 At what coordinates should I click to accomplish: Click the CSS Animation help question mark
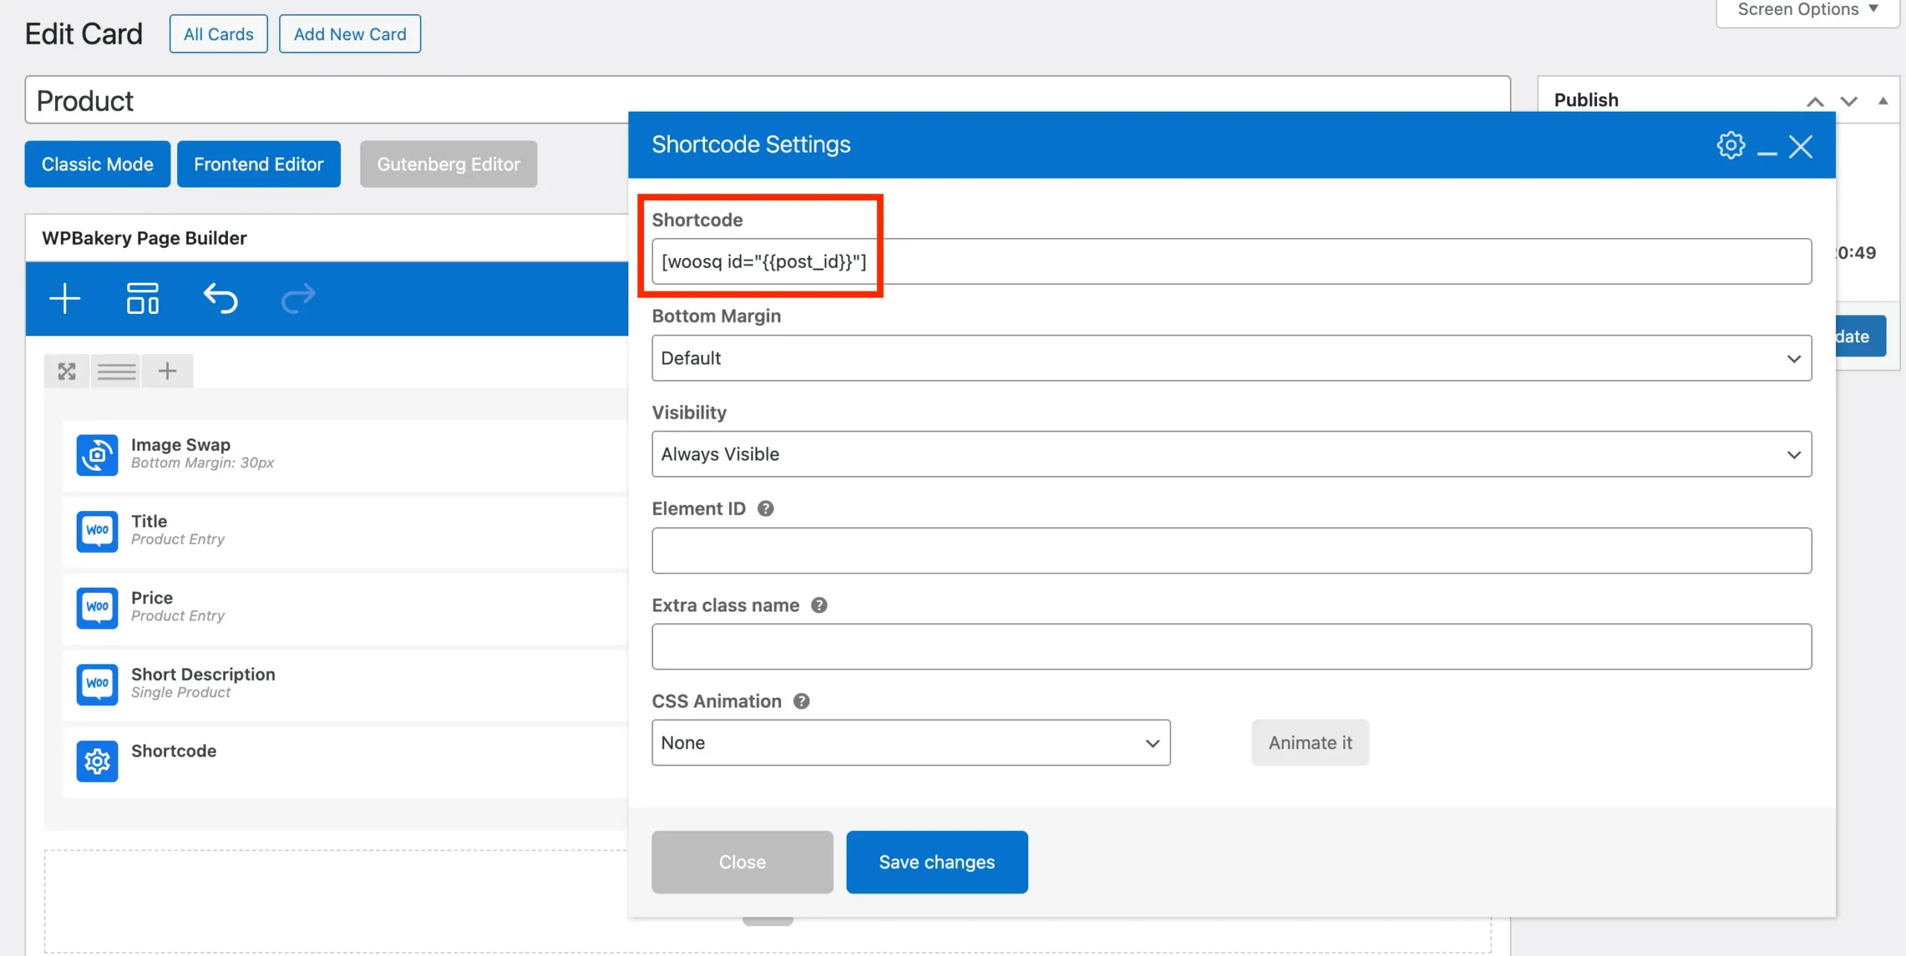coord(801,702)
